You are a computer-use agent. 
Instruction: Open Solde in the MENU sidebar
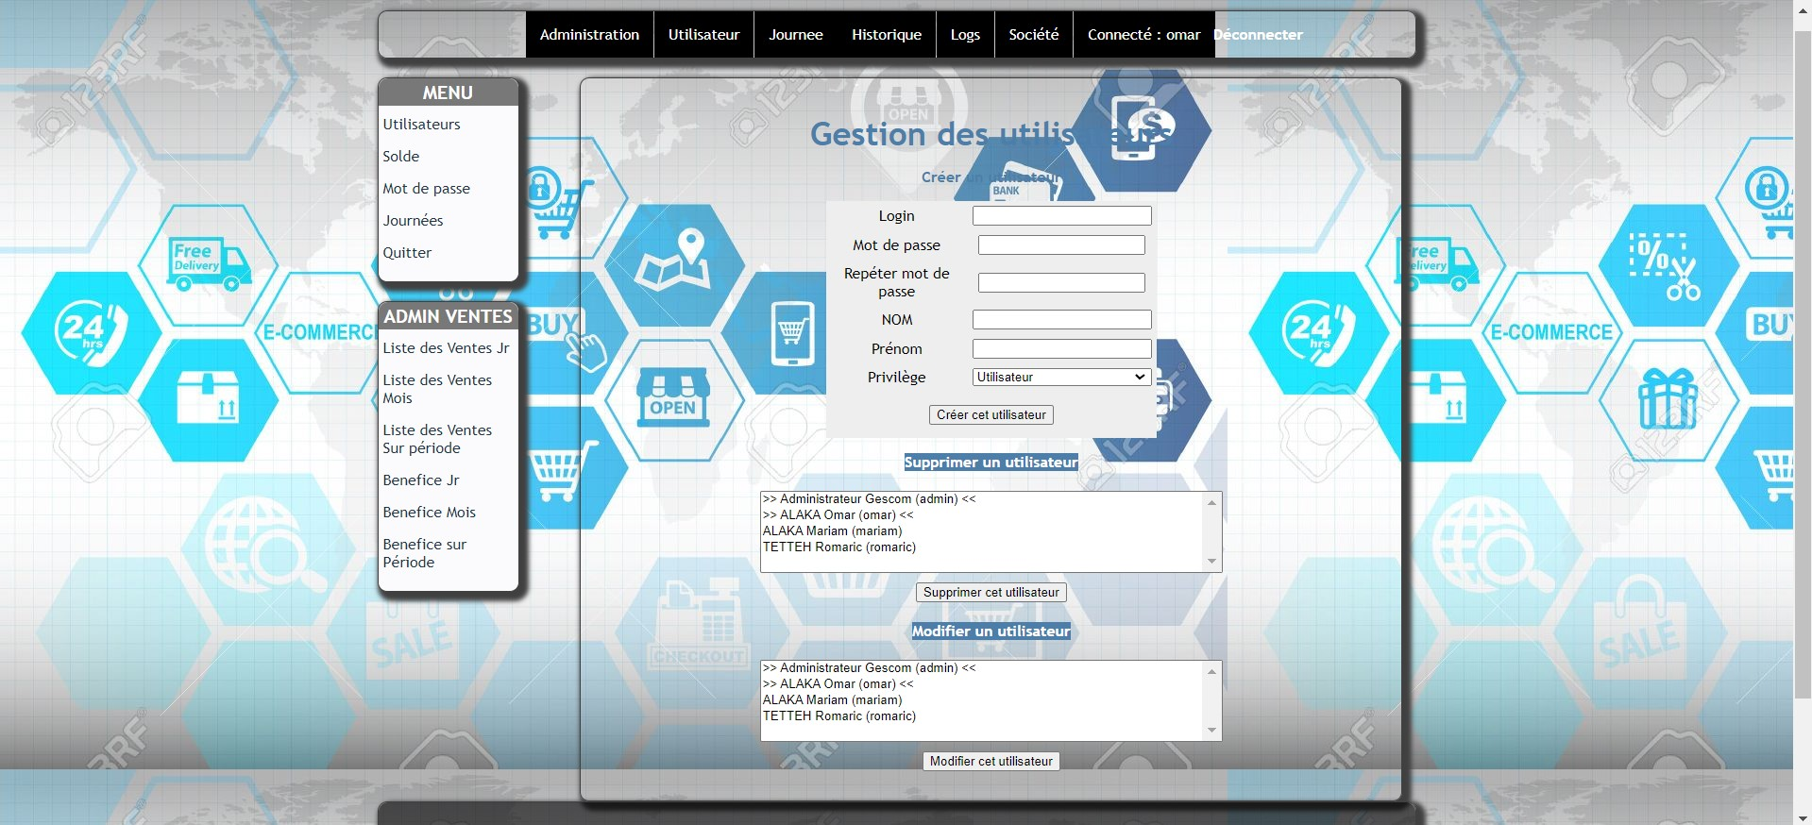(401, 157)
